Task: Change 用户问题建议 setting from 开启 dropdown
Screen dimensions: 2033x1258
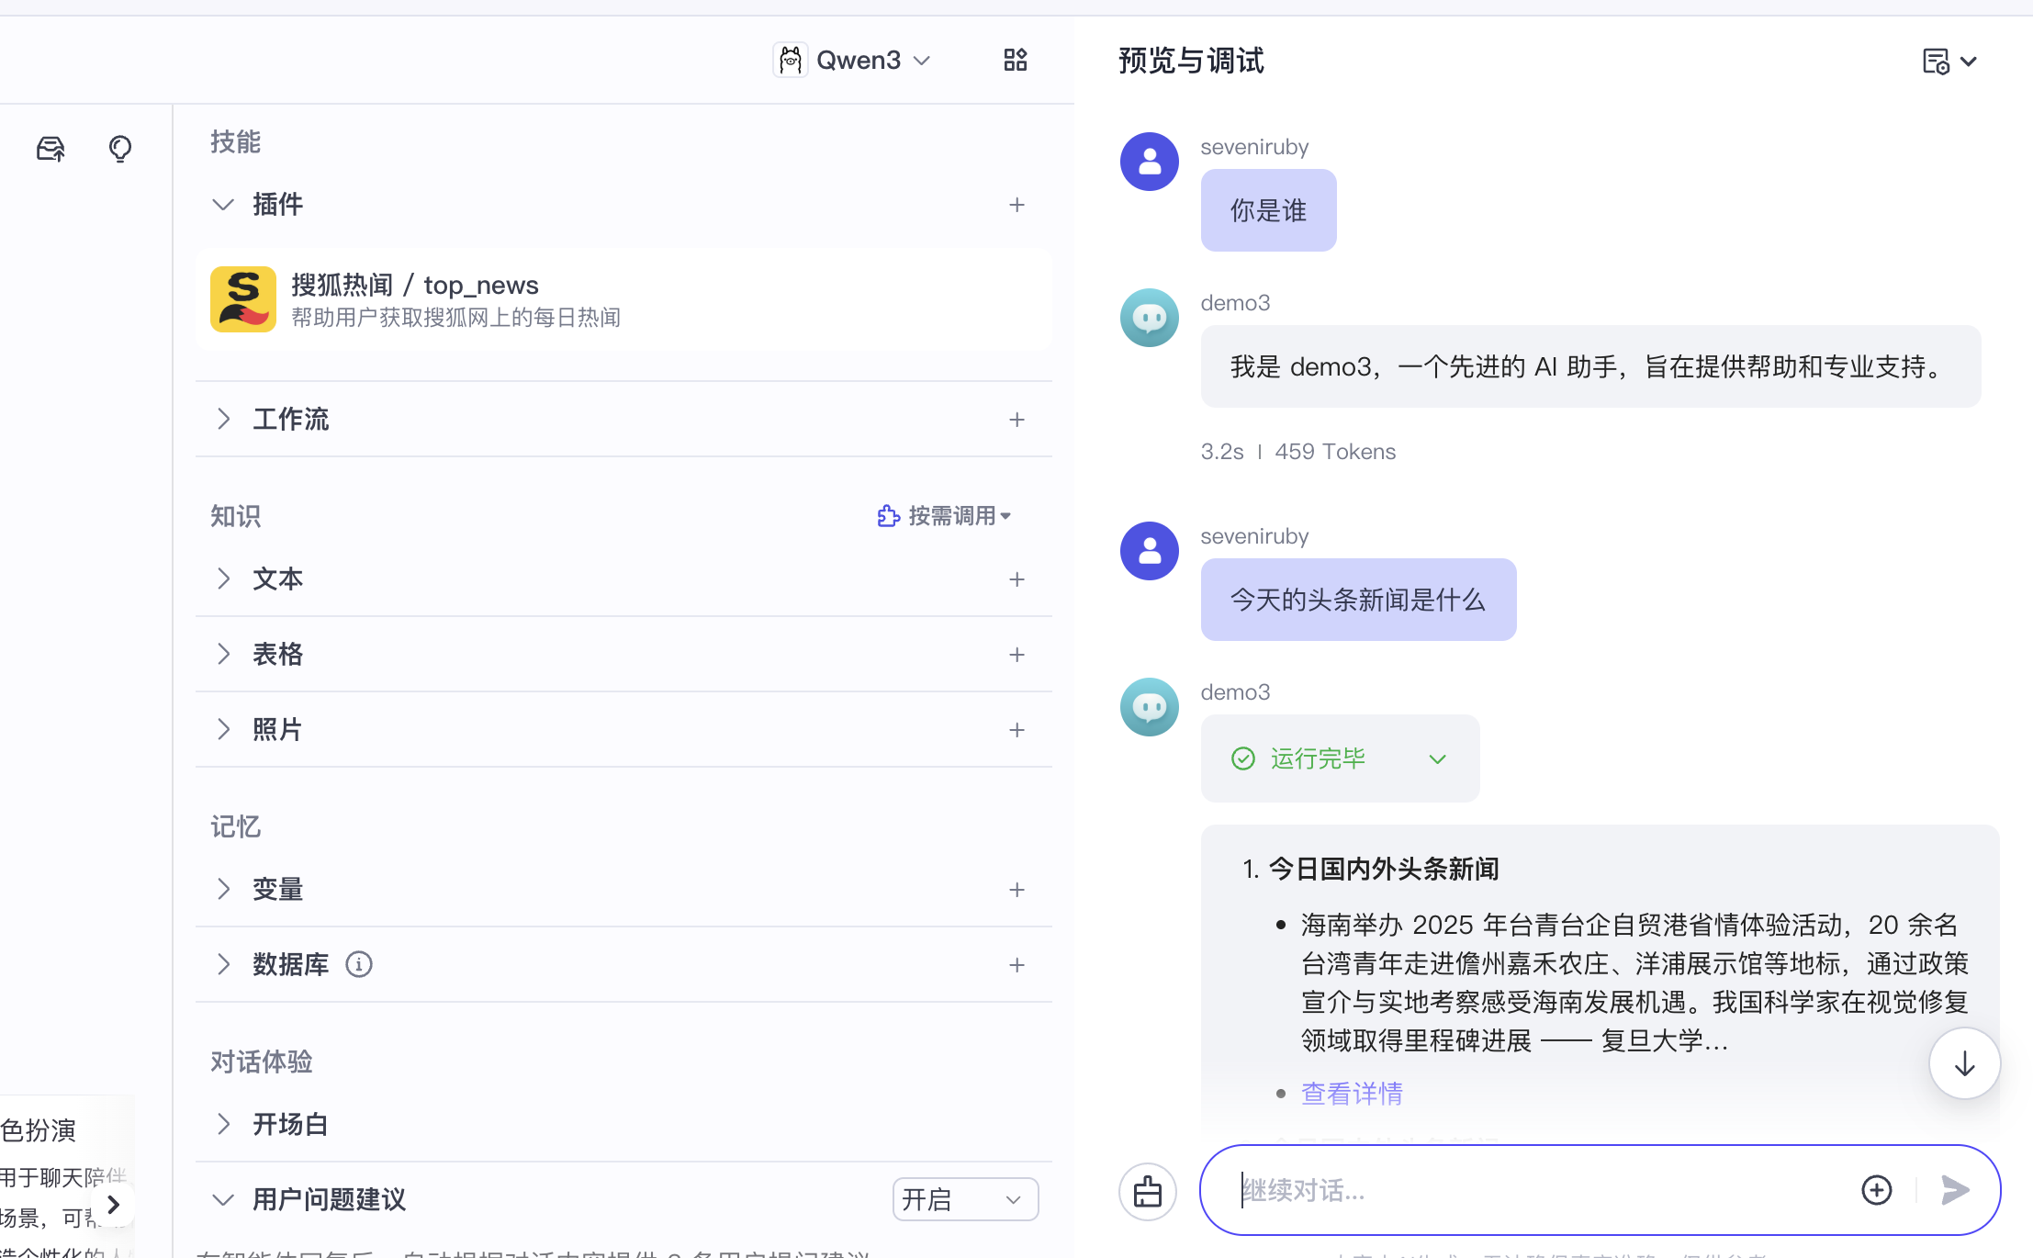Action: click(964, 1199)
